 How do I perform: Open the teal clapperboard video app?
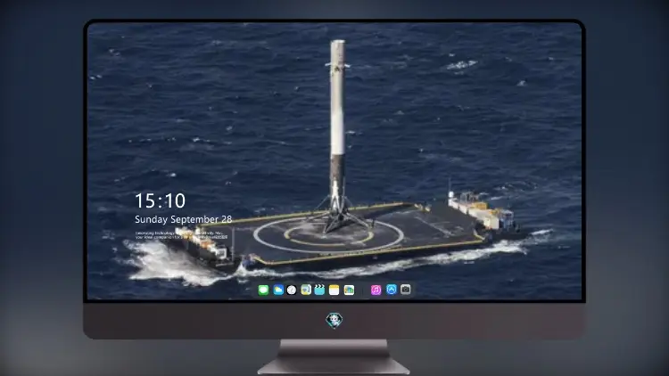tap(319, 290)
